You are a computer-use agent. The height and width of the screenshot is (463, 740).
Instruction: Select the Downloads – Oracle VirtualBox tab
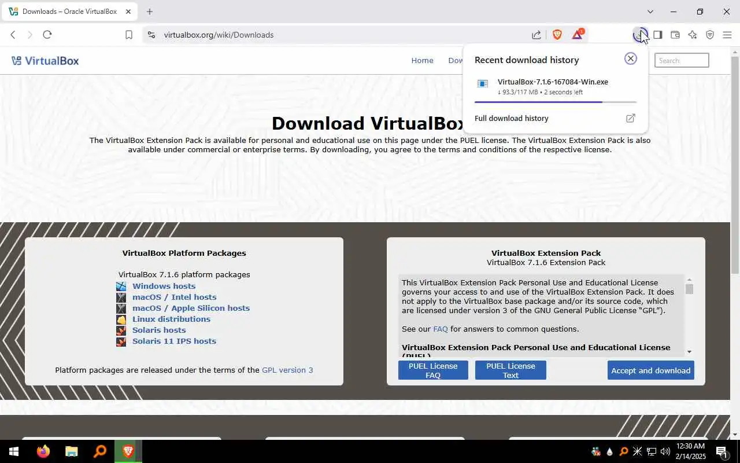tap(69, 12)
